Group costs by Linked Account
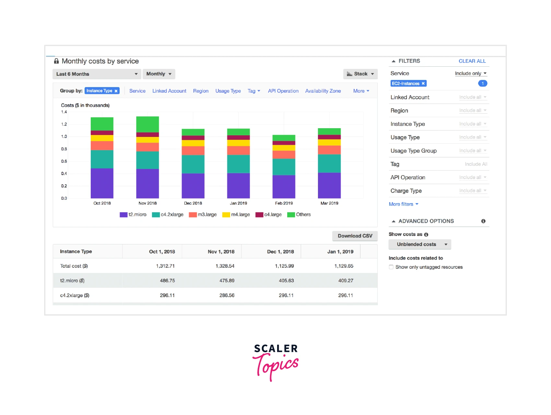The height and width of the screenshot is (415, 551). pos(169,91)
